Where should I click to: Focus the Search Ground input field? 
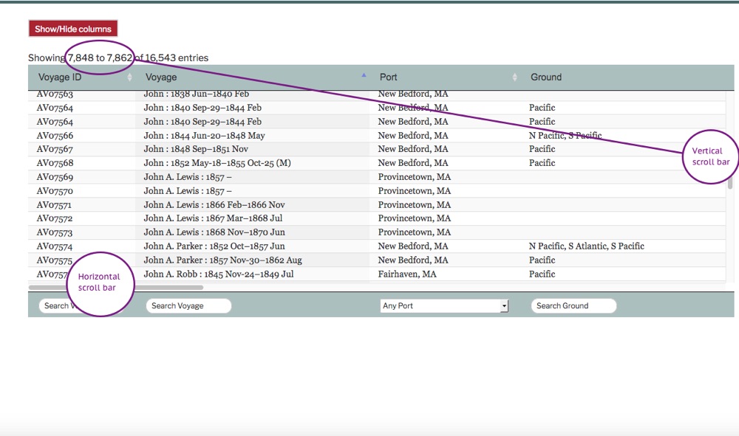click(573, 306)
